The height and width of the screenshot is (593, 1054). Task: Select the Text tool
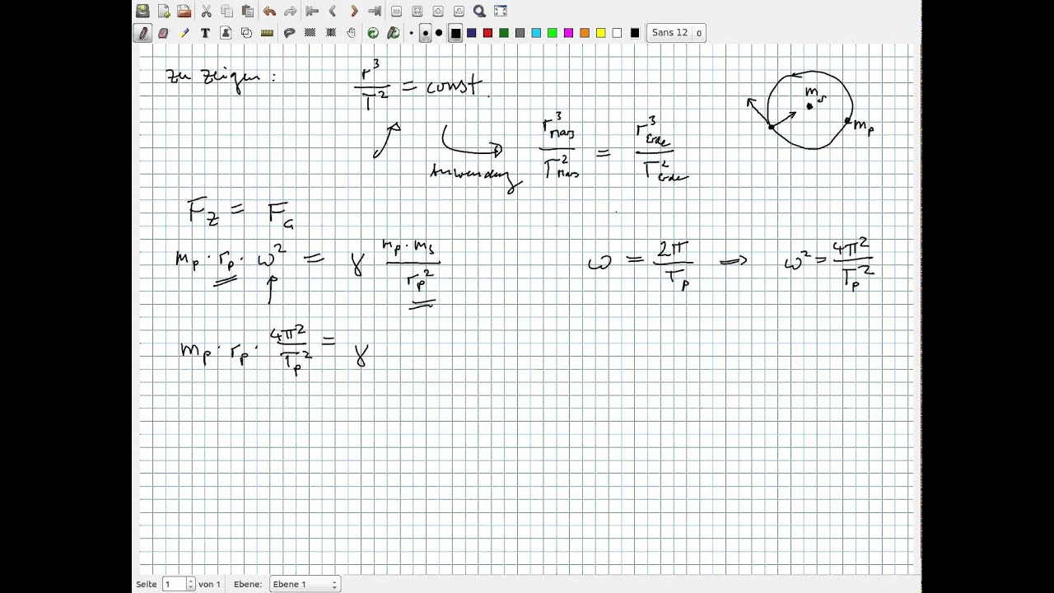click(205, 33)
